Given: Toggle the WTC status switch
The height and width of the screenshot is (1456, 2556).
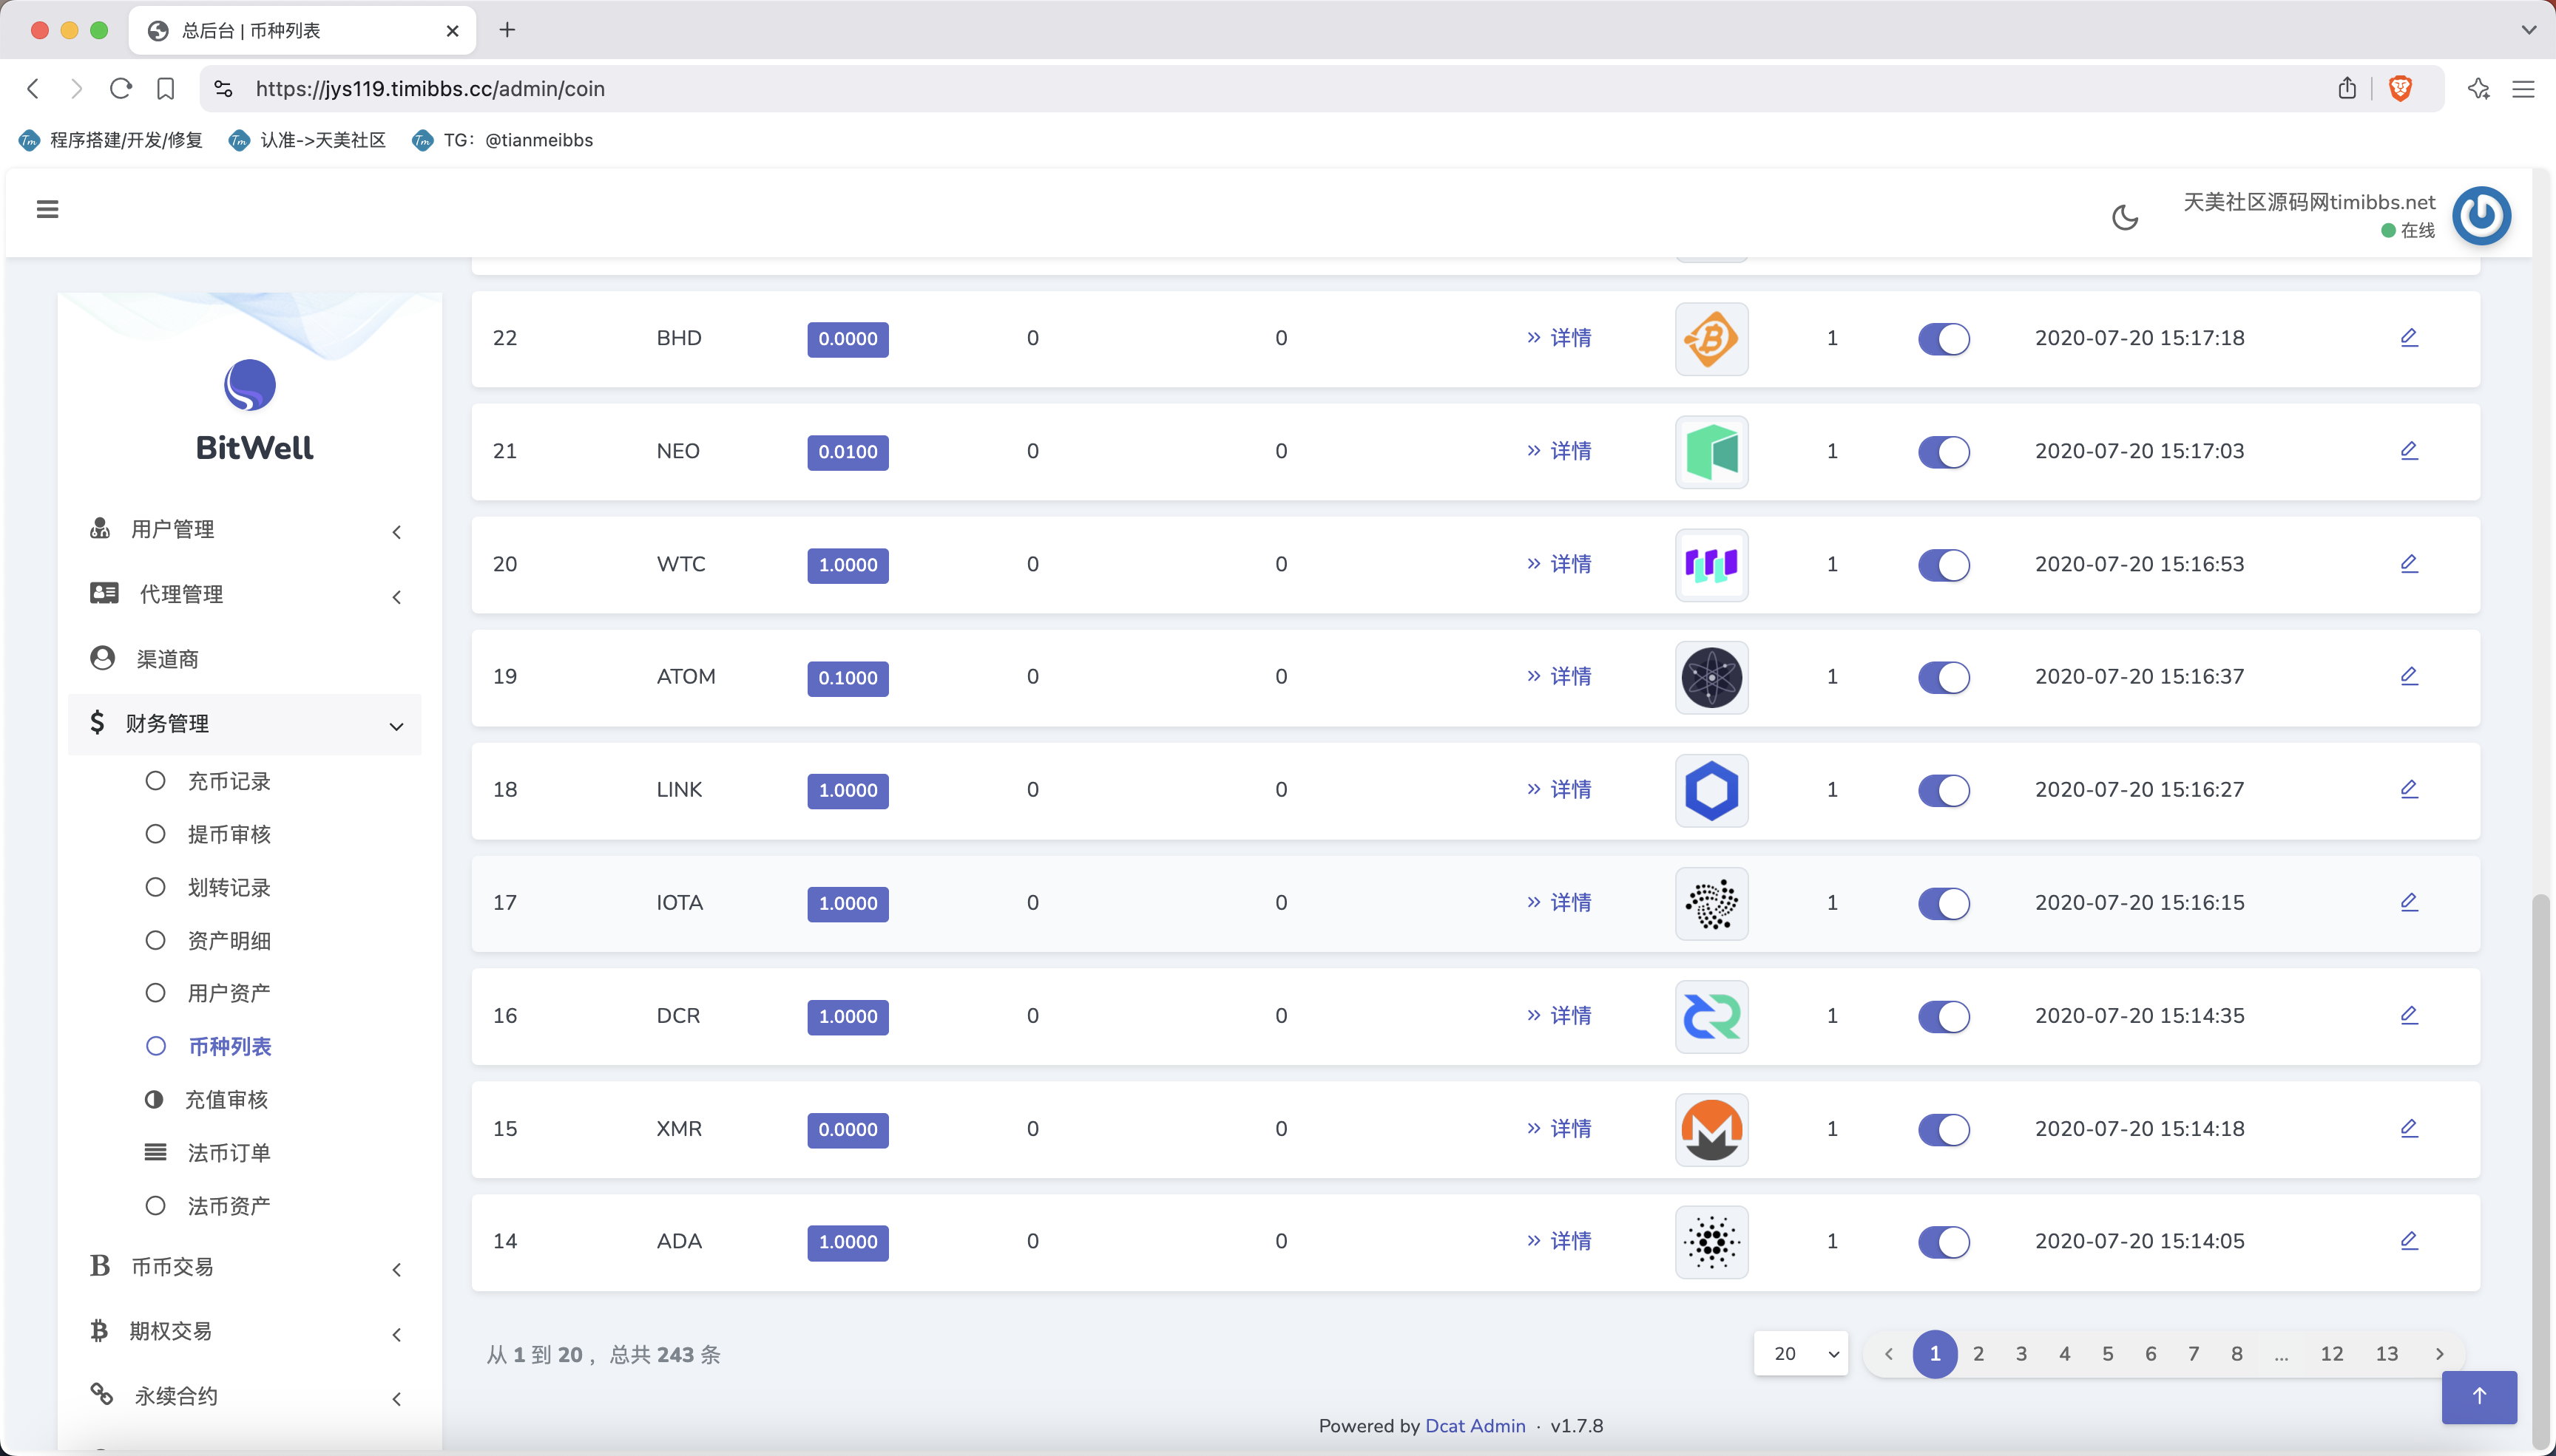Looking at the screenshot, I should (1944, 565).
